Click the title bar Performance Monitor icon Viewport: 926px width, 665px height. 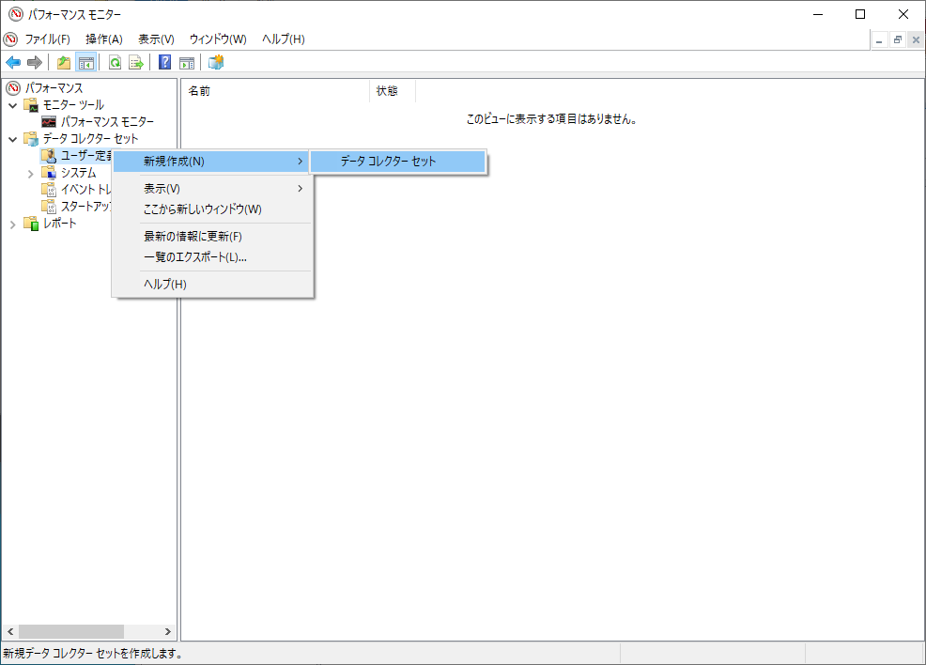point(16,14)
